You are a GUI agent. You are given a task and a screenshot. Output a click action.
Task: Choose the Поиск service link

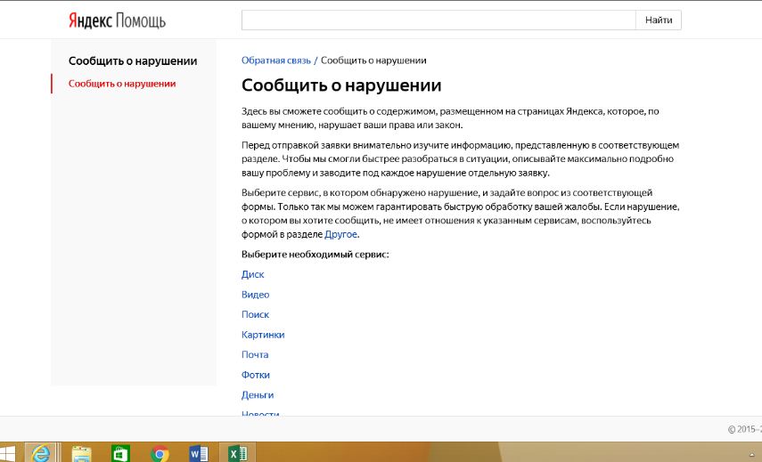pyautogui.click(x=255, y=314)
